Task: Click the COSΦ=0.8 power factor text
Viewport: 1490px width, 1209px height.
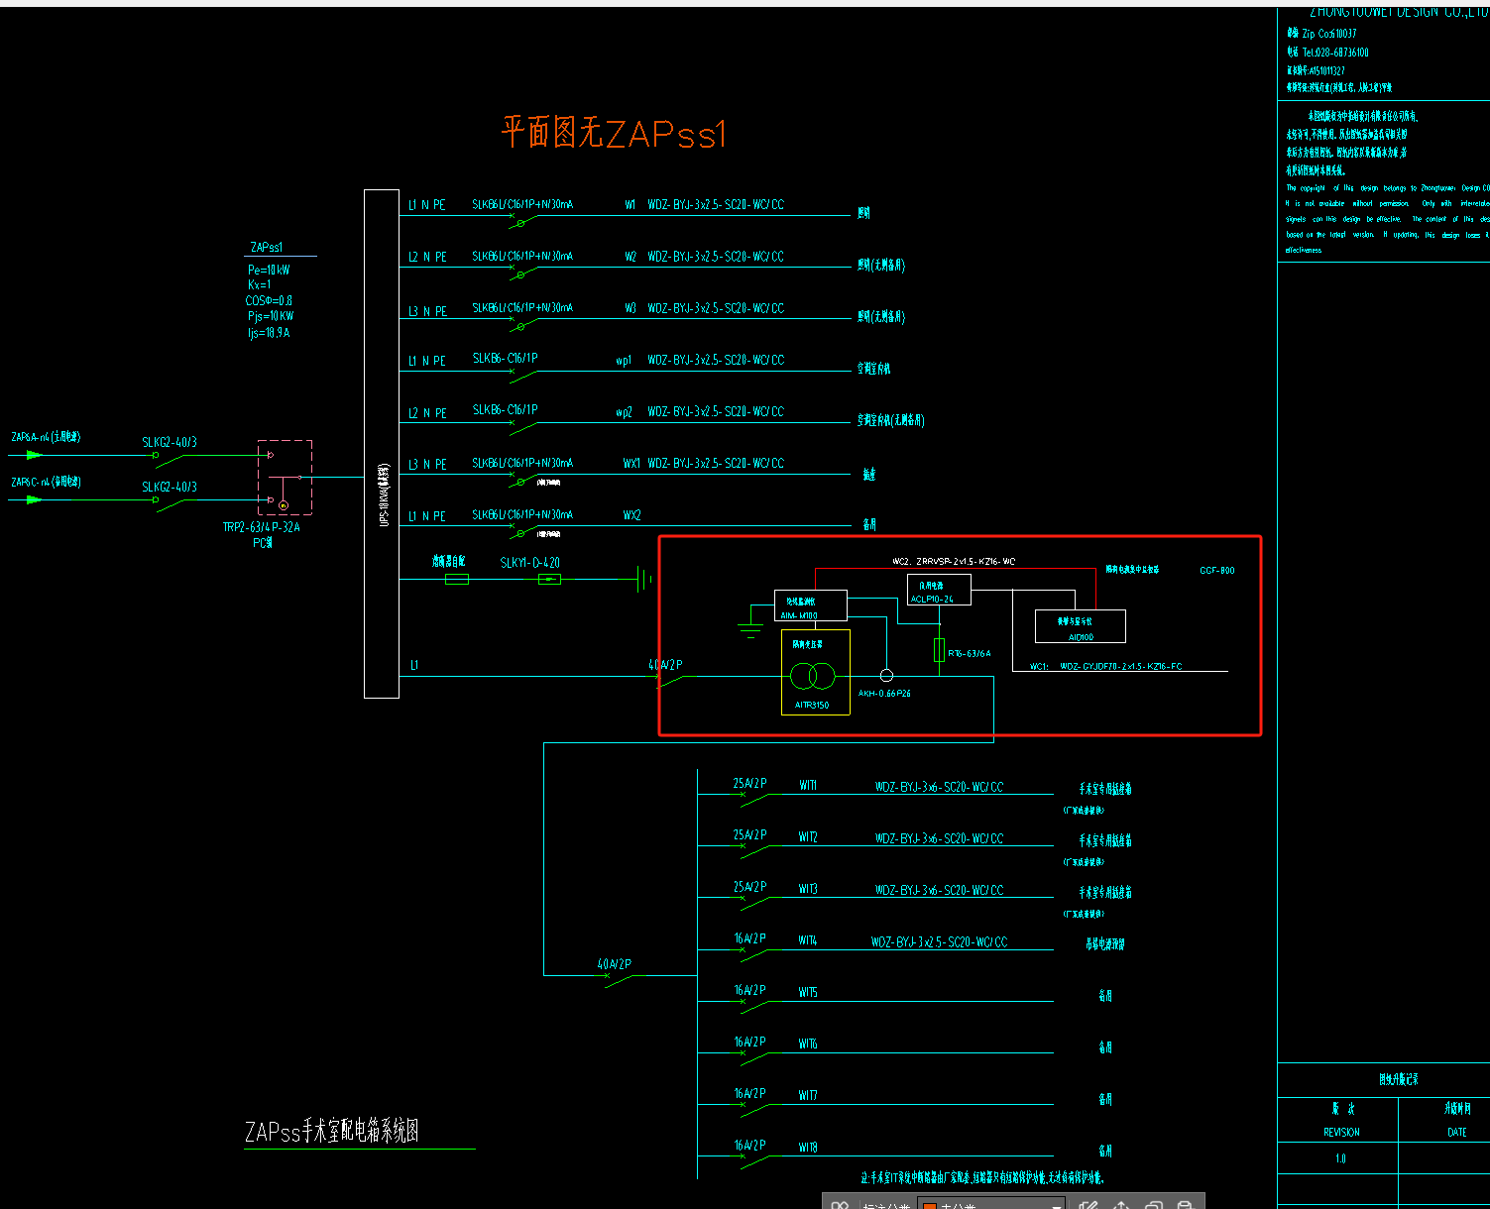Action: point(269,300)
